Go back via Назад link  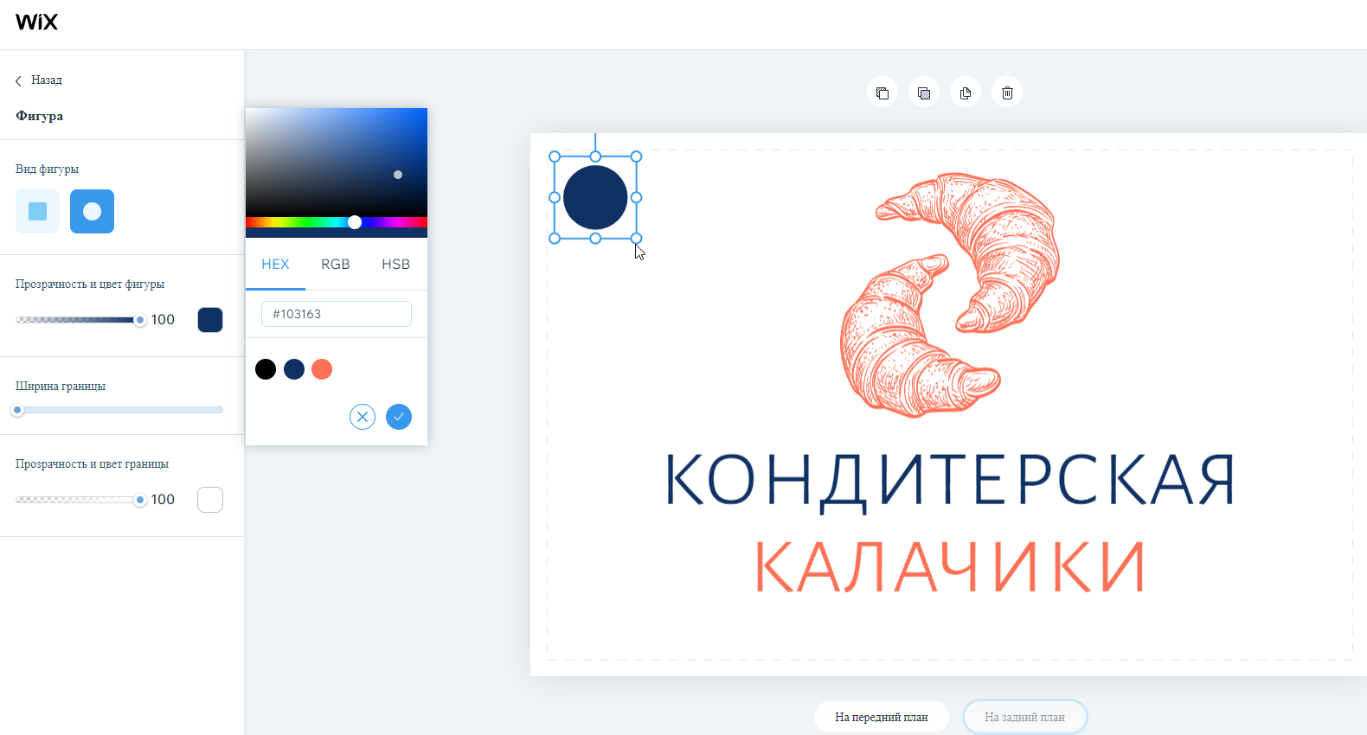pyautogui.click(x=39, y=80)
